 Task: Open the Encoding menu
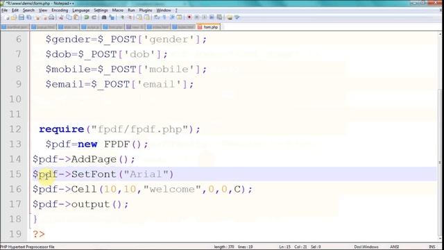(x=60, y=10)
